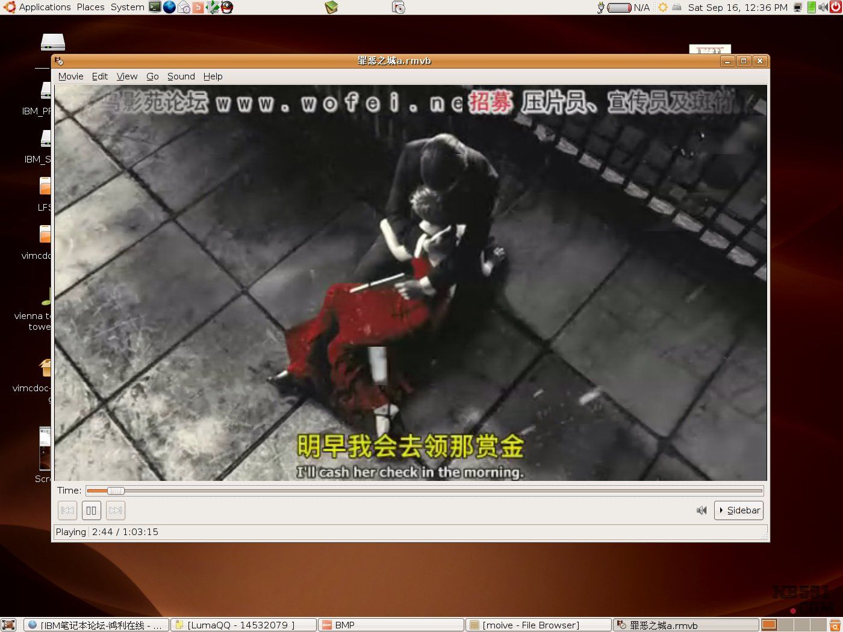
Task: Select 罪恶之城a.rmvb taskbar button
Action: 686,625
